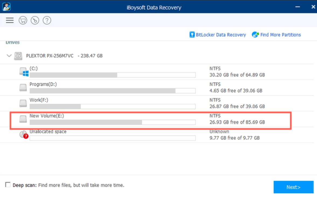
Task: Close the iBoysoft Data Recovery window
Action: (x=313, y=7)
